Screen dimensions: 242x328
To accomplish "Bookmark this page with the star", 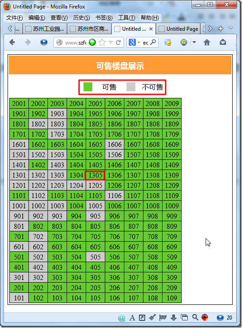I will point(102,42).
